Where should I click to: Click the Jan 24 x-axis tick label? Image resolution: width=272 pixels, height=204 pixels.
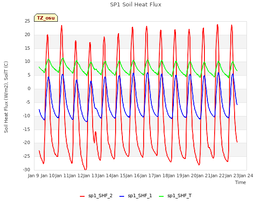(246, 176)
